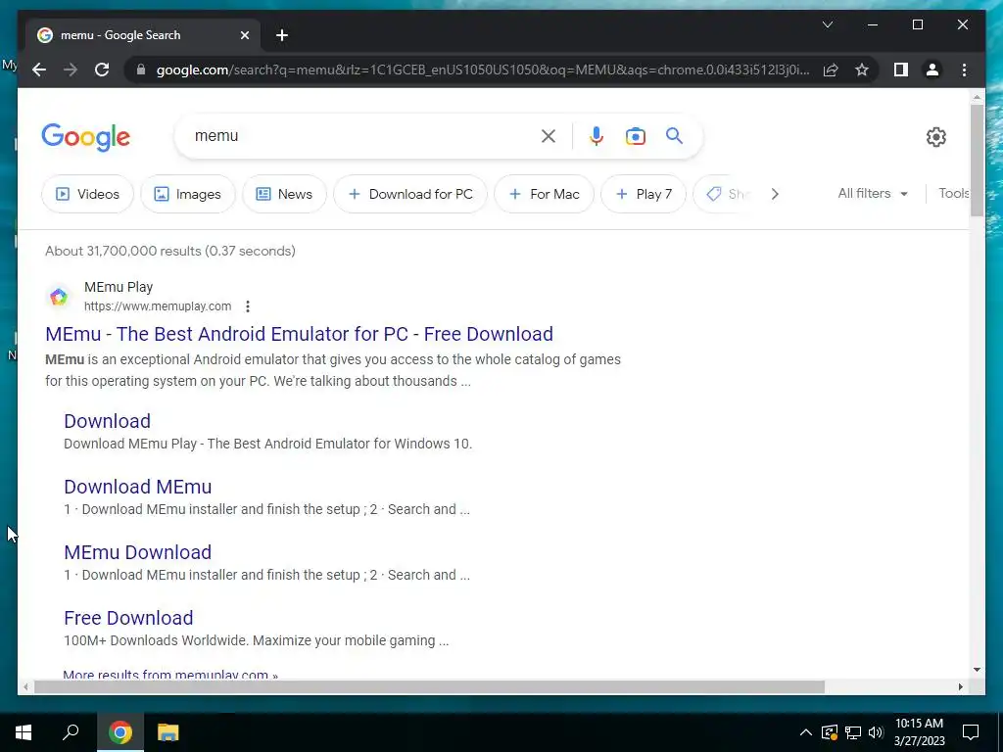Open the Download sitelink
The width and height of the screenshot is (1003, 752).
click(x=108, y=421)
